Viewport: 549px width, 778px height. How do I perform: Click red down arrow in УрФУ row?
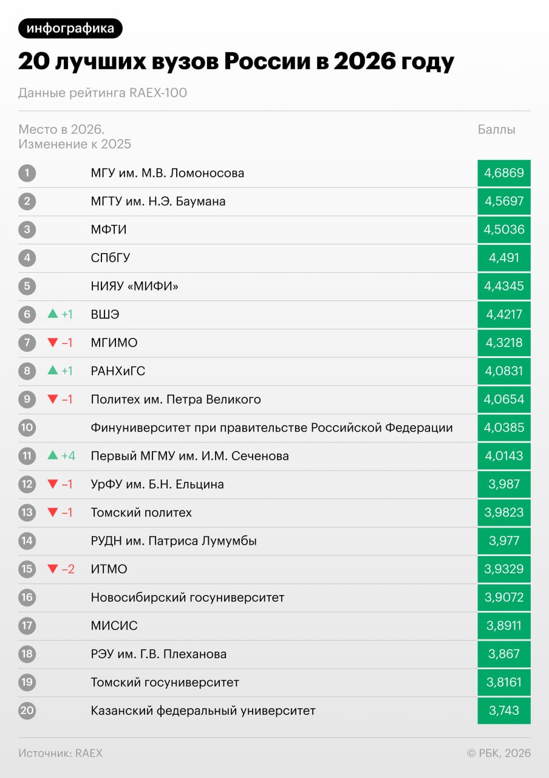tap(53, 484)
